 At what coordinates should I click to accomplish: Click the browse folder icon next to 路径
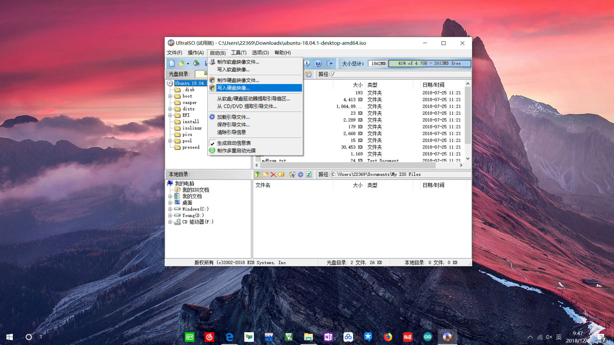309,74
